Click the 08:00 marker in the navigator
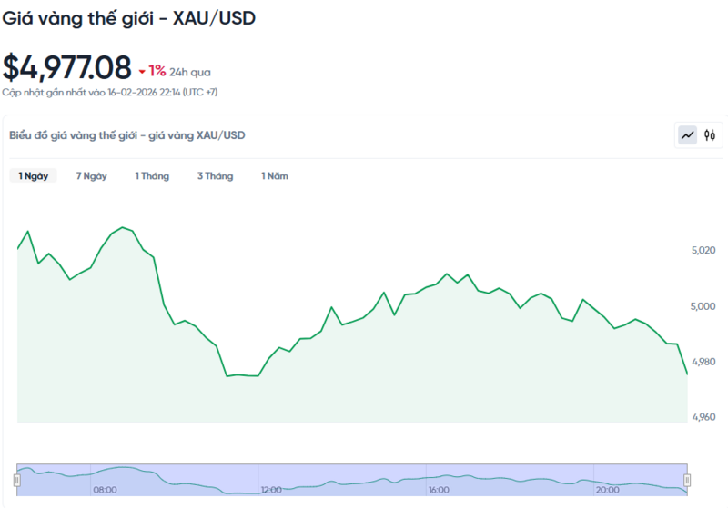This screenshot has width=728, height=508. (x=105, y=490)
